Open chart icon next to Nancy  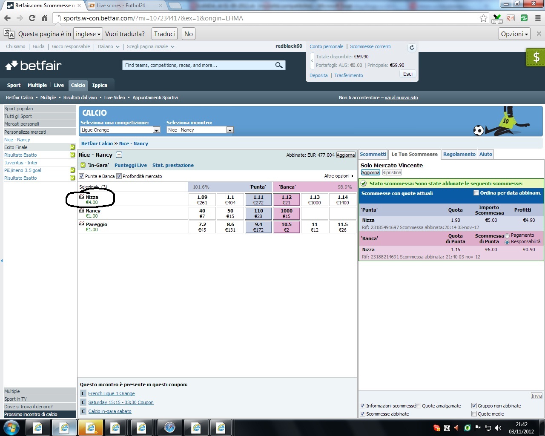pos(81,210)
